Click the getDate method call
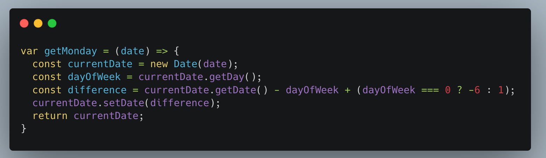 point(235,90)
